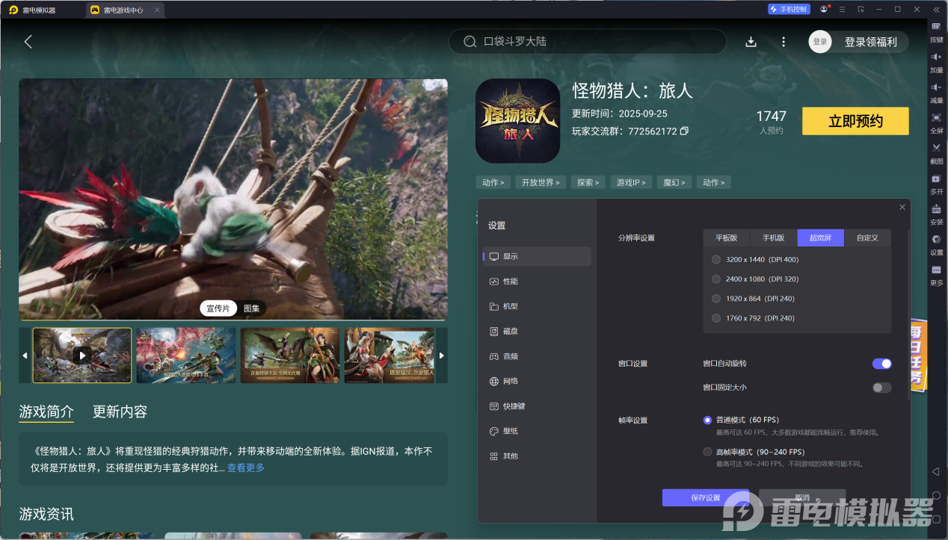The height and width of the screenshot is (540, 948).
Task: Switch to the 手机版 resolution tab
Action: [774, 238]
